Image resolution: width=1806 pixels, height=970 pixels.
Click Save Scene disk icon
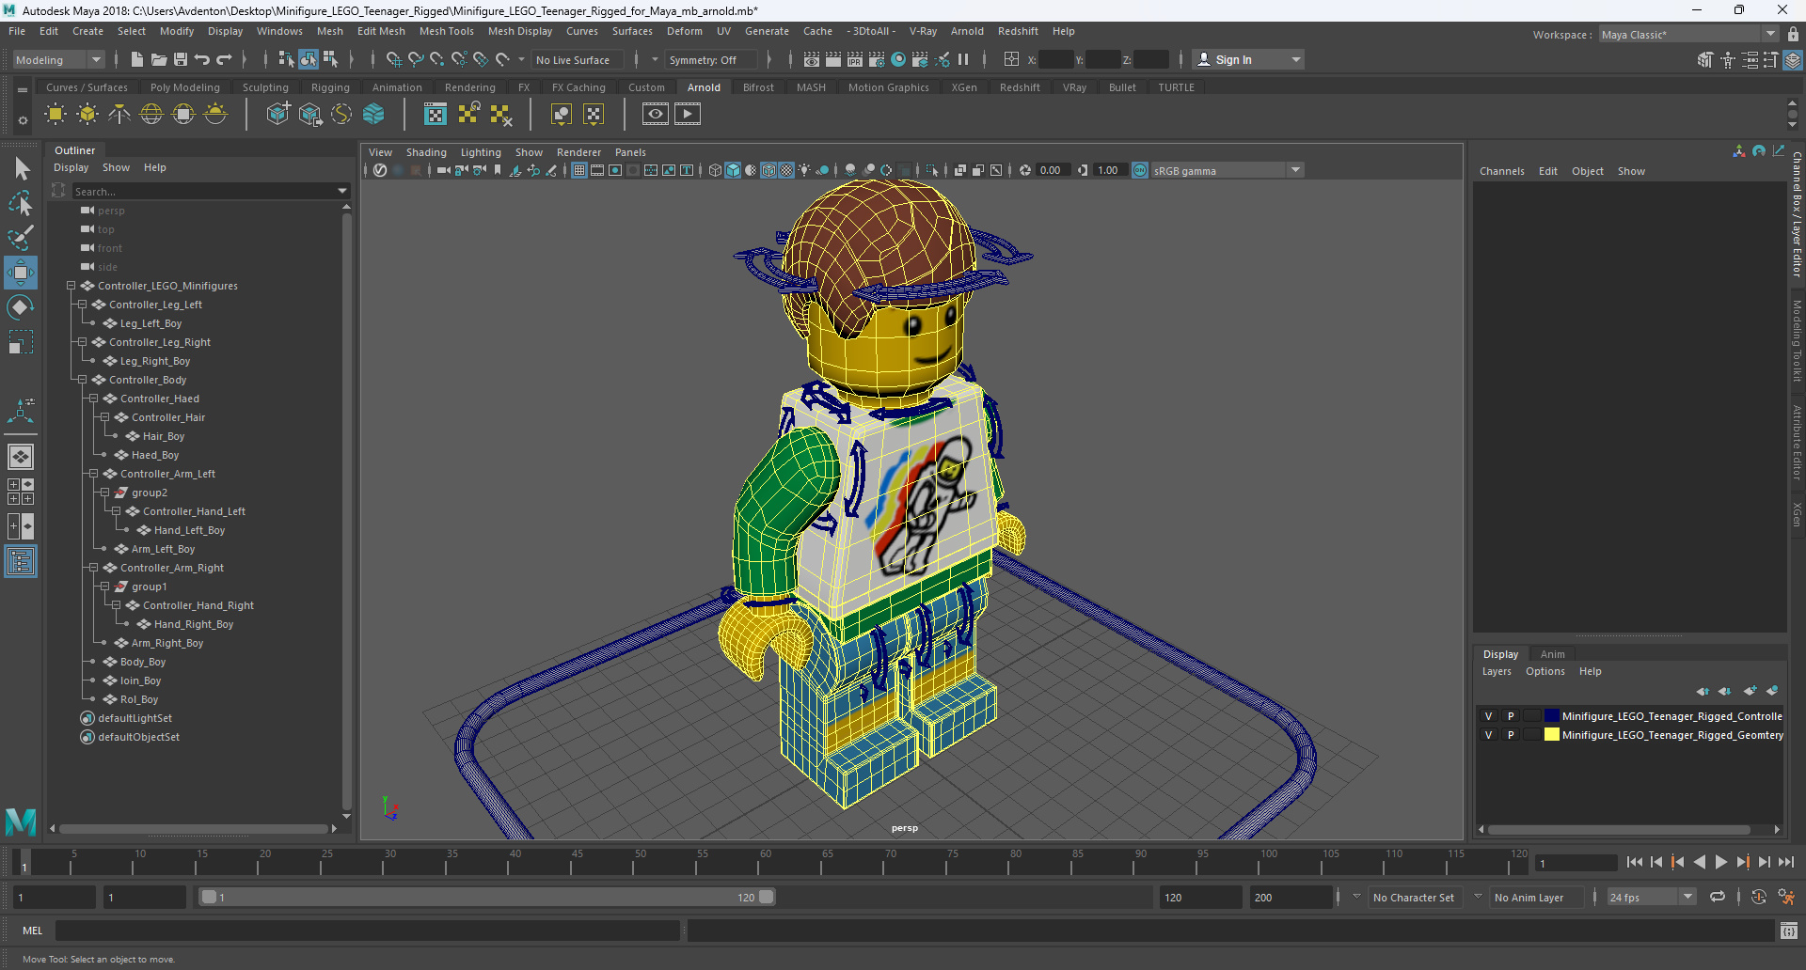click(x=181, y=60)
